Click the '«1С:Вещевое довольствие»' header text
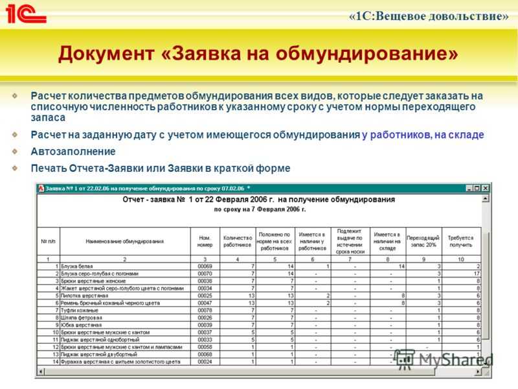This screenshot has height=389, width=518. 429,16
